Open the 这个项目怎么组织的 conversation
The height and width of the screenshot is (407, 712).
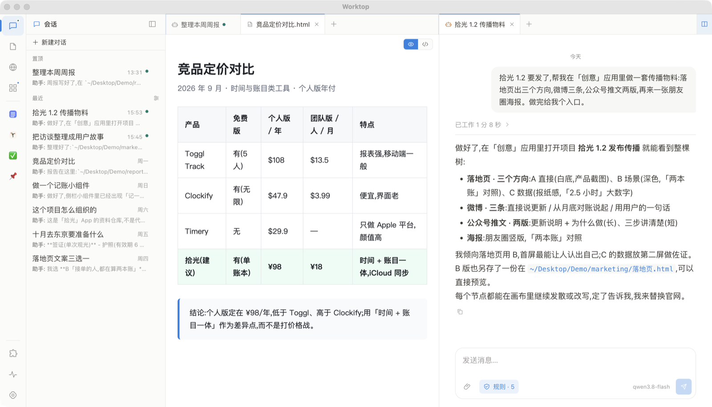coord(96,215)
